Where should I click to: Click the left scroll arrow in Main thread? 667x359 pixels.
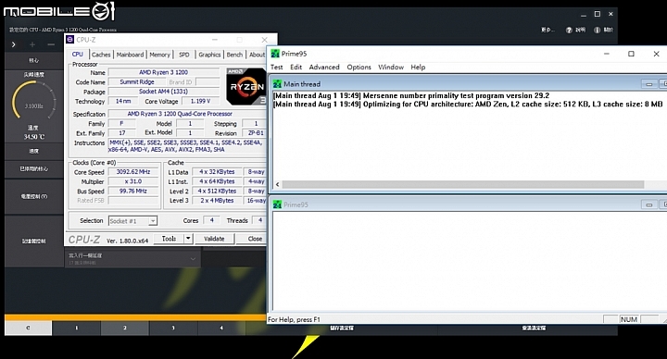(x=278, y=184)
